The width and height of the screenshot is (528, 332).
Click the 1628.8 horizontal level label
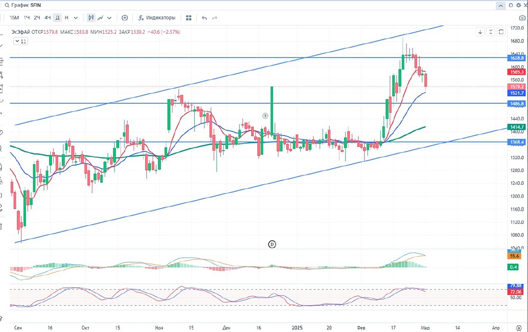coord(517,58)
